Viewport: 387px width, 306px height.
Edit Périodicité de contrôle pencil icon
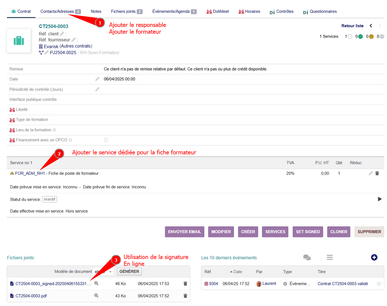97,89
